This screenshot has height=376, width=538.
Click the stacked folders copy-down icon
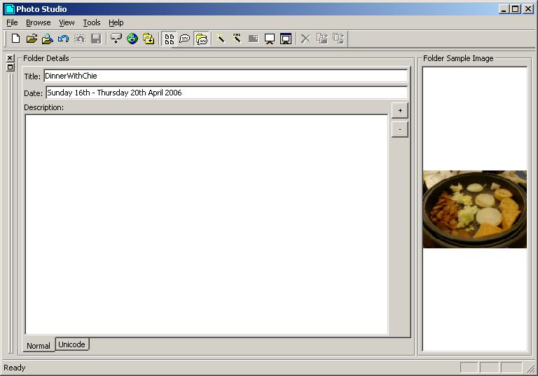pos(149,39)
